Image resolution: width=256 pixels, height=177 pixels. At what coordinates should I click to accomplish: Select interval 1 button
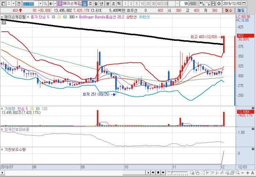coord(125,3)
